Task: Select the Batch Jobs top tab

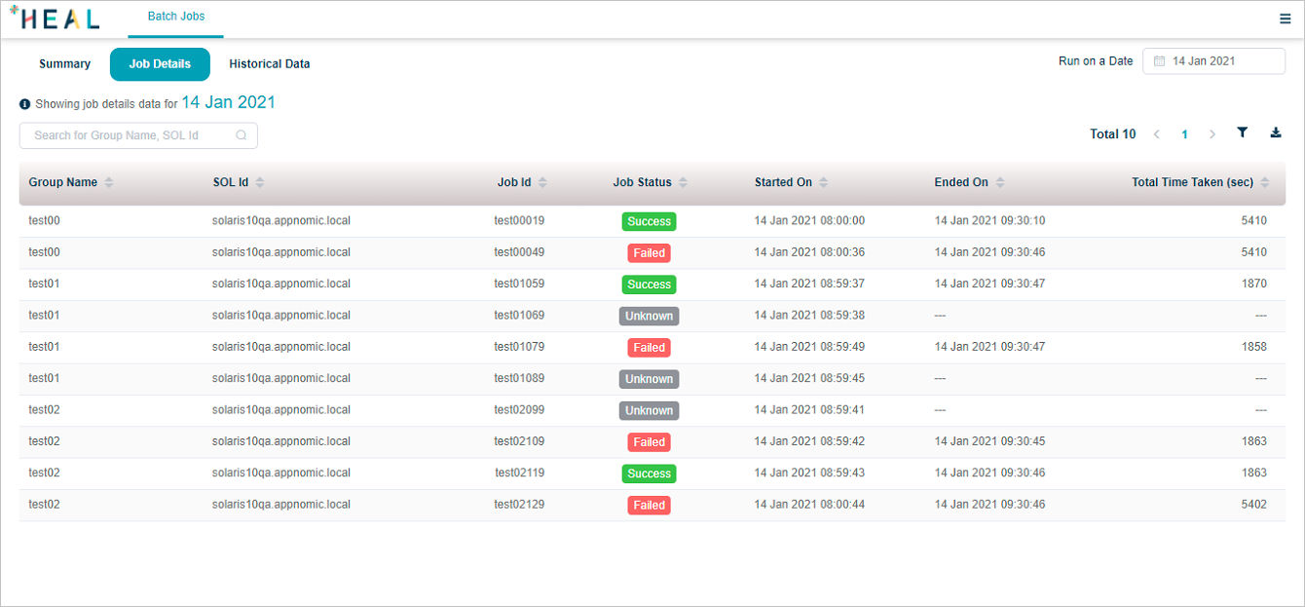Action: 176,18
